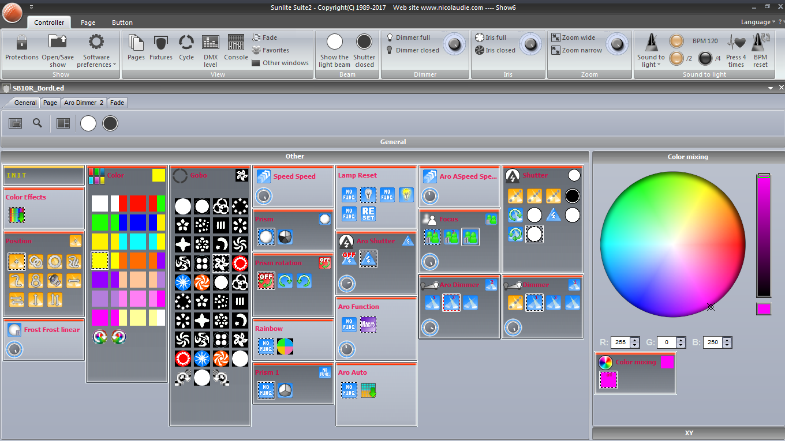785x441 pixels.
Task: Click the vertical magenta brightness slider
Action: click(764, 236)
